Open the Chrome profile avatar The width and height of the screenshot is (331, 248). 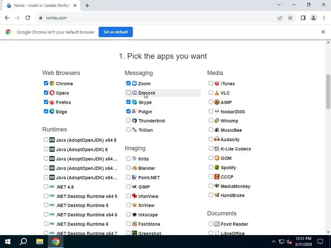(x=314, y=18)
